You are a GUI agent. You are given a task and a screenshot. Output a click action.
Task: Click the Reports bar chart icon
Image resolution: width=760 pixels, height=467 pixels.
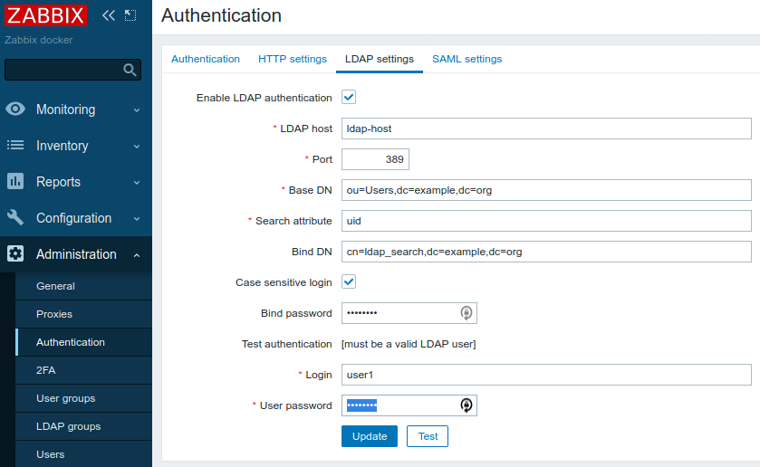[x=15, y=181]
